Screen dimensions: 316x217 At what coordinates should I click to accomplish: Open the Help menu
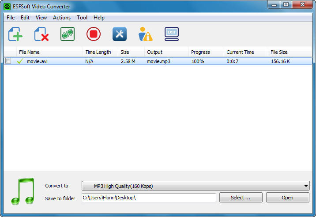point(99,18)
